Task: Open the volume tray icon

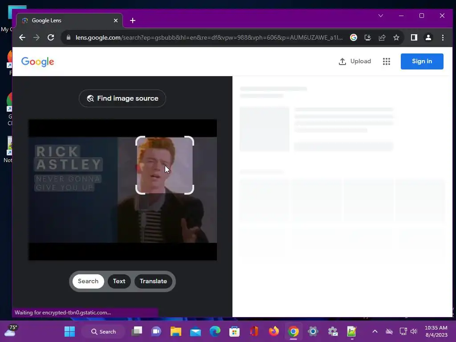Action: coord(414,331)
